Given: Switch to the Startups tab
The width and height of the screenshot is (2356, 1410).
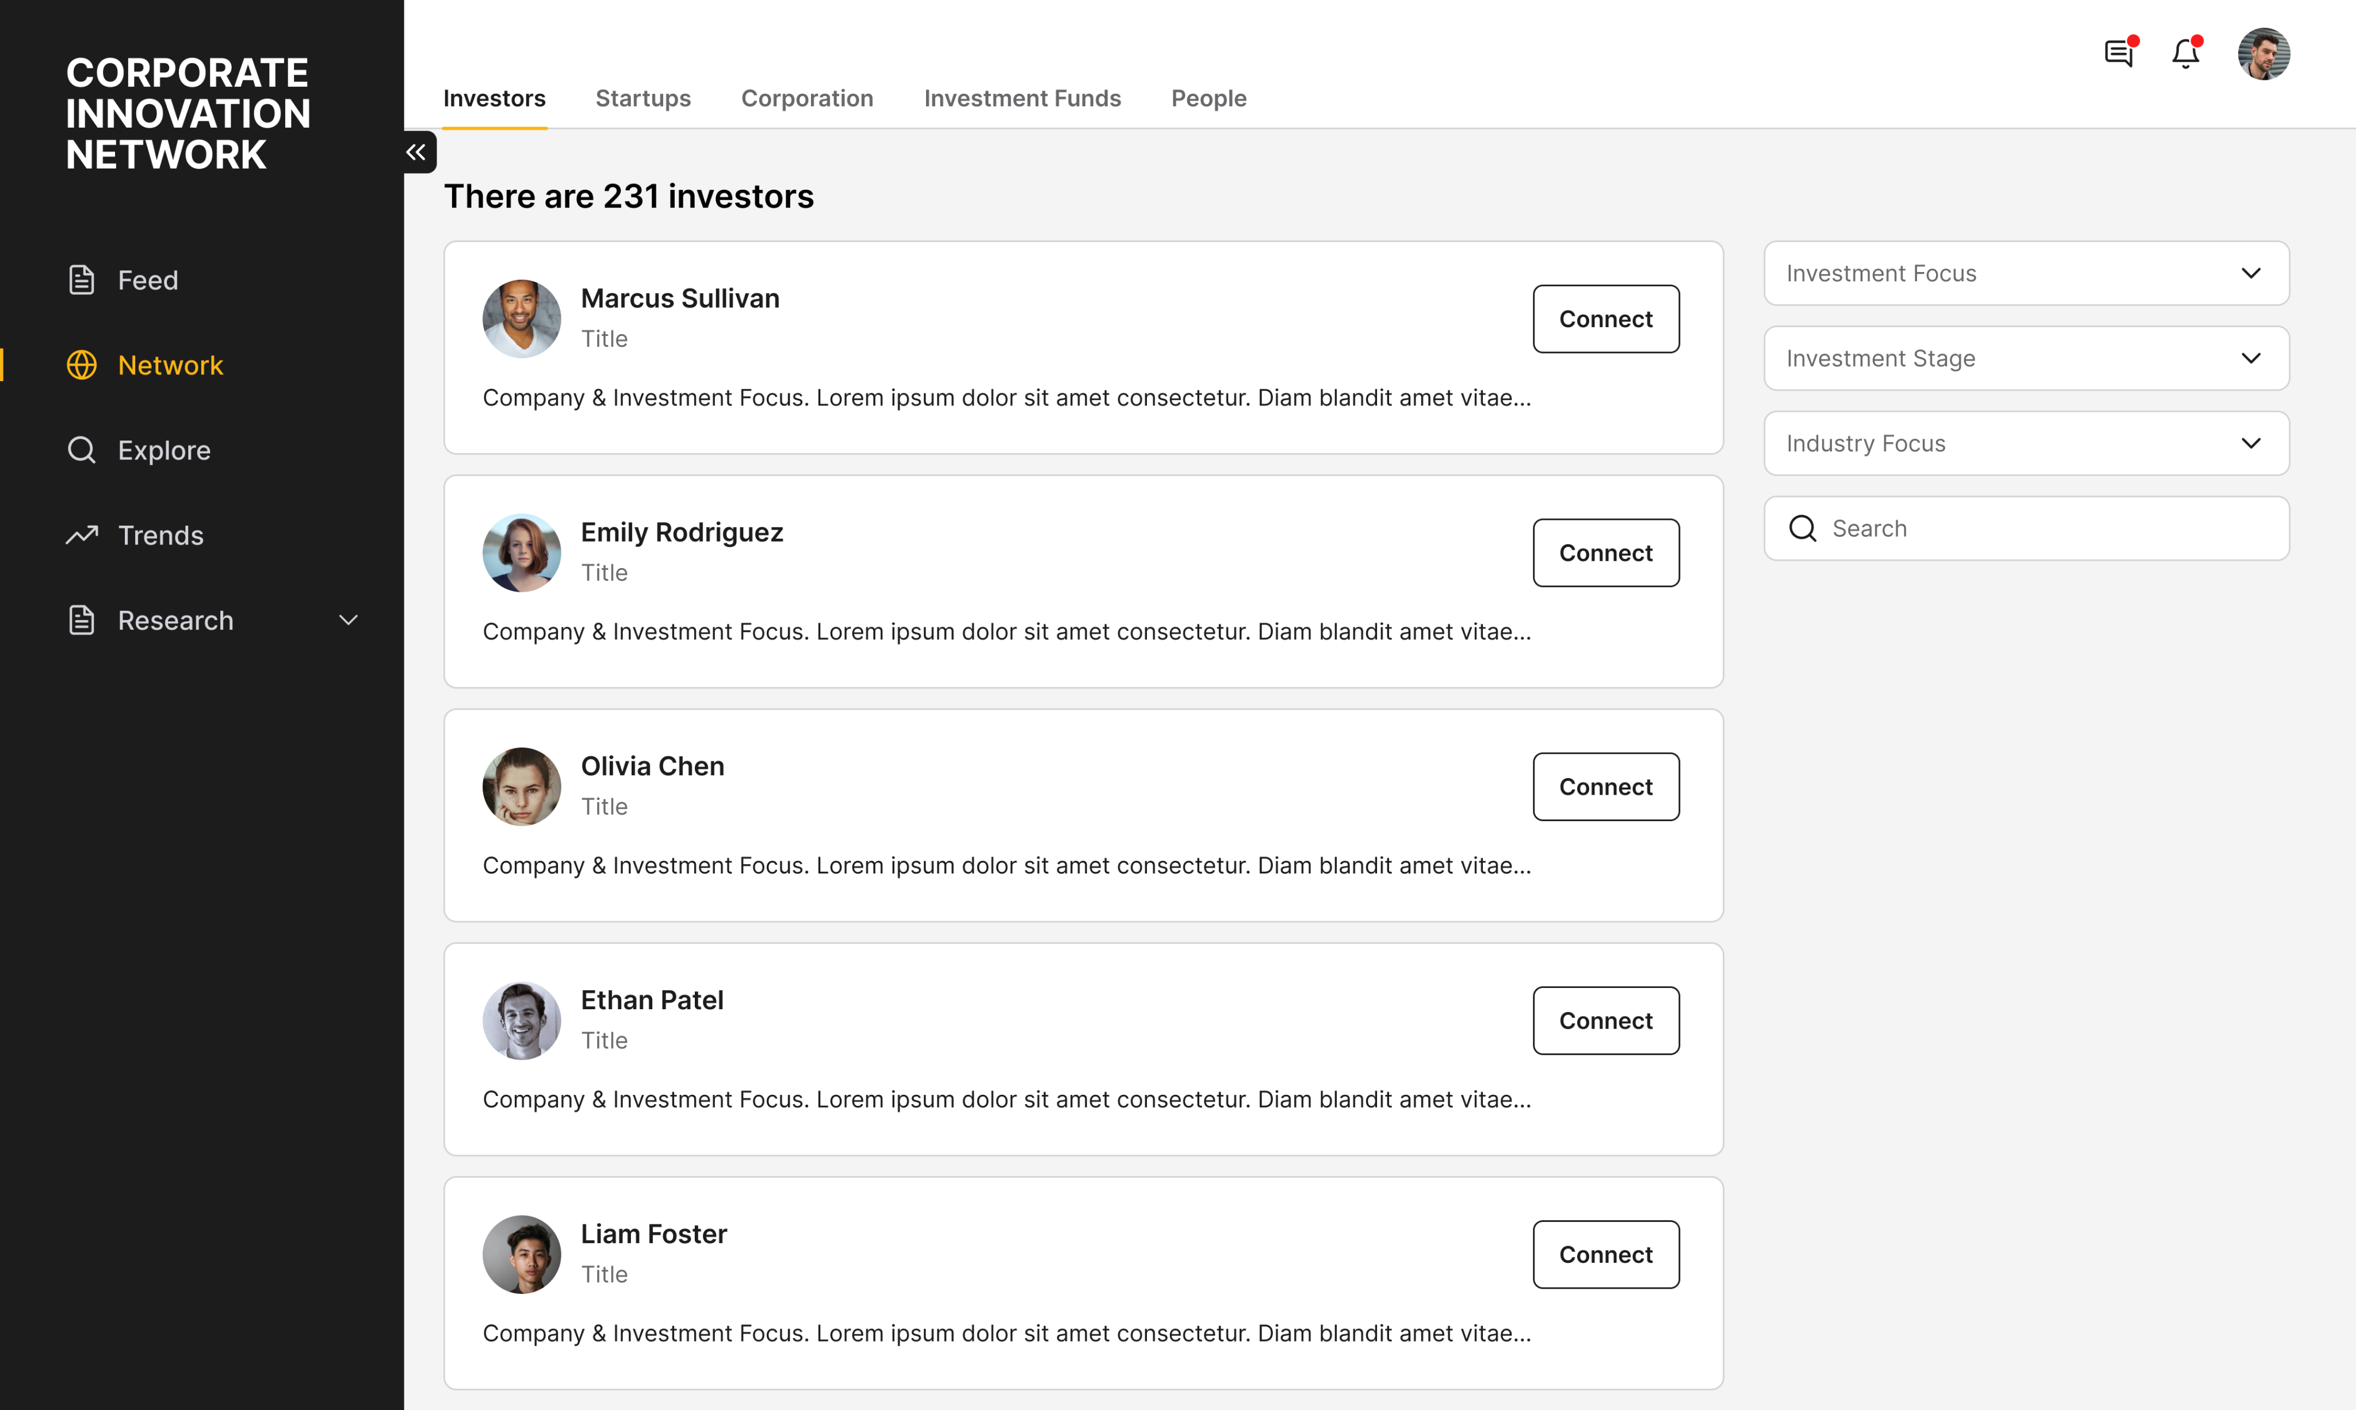Looking at the screenshot, I should click(x=642, y=98).
